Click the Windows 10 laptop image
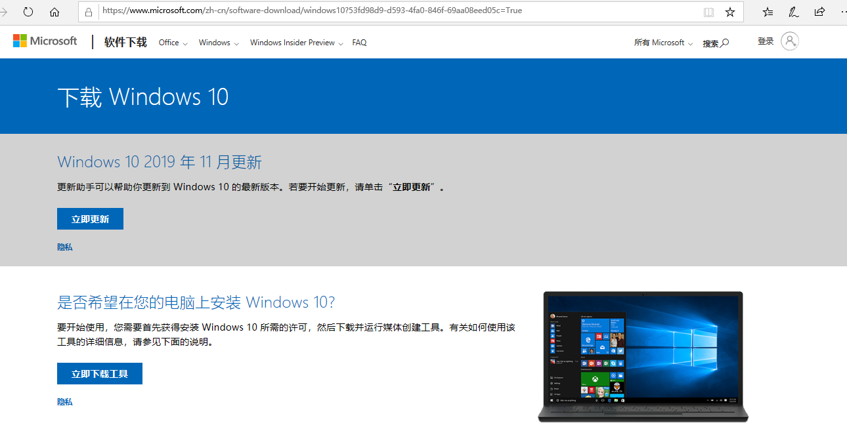The height and width of the screenshot is (429, 847). (643, 357)
